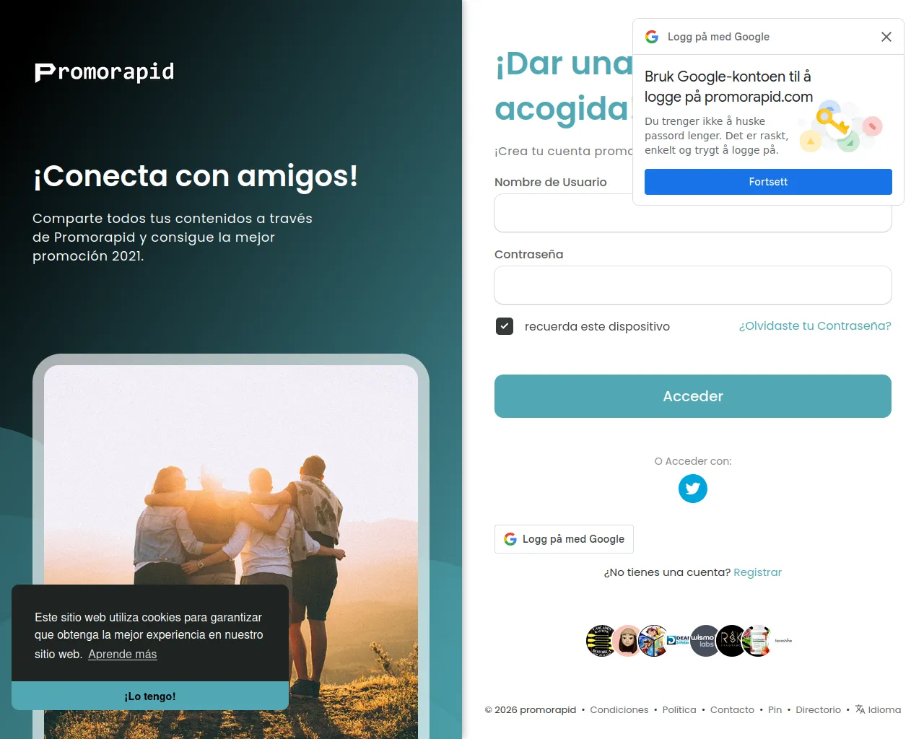Open the wismo labs avatar
This screenshot has width=924, height=739.
click(704, 641)
